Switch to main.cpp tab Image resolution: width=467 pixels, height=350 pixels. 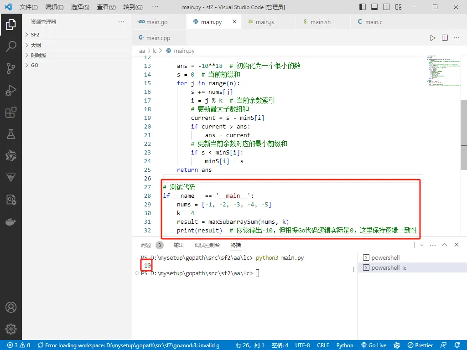click(x=159, y=38)
